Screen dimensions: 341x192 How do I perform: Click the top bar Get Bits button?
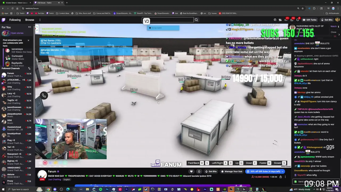click(327, 20)
